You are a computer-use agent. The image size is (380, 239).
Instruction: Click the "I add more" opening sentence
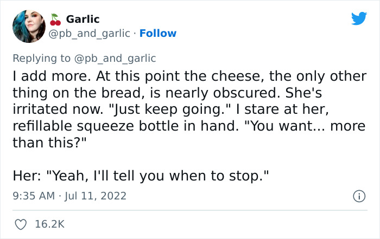pos(45,77)
